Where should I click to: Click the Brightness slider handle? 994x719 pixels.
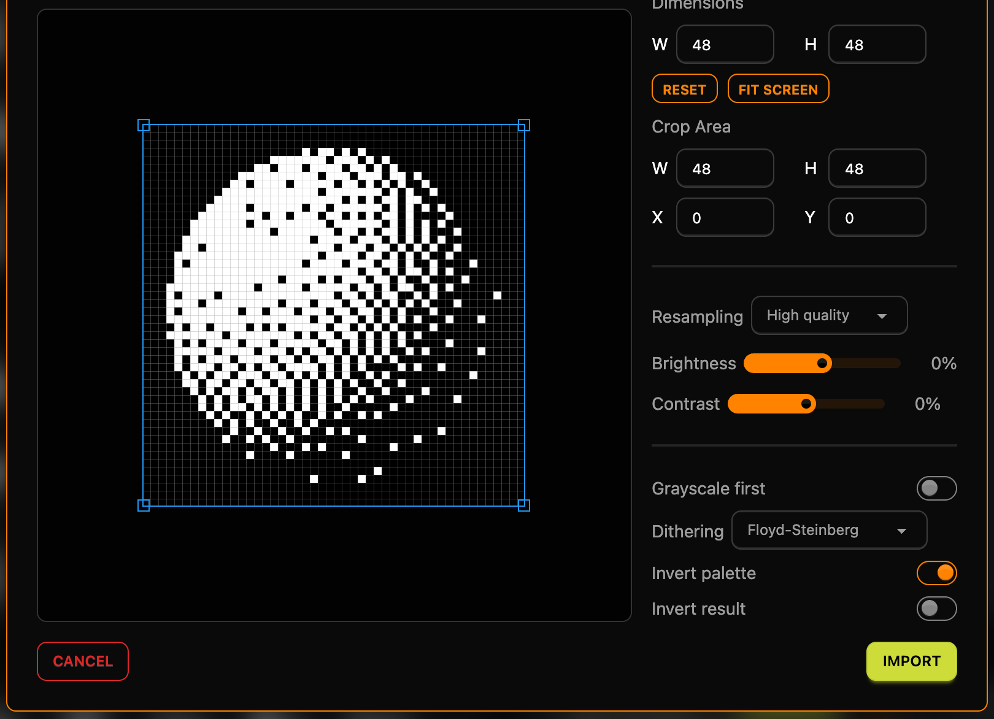click(822, 363)
